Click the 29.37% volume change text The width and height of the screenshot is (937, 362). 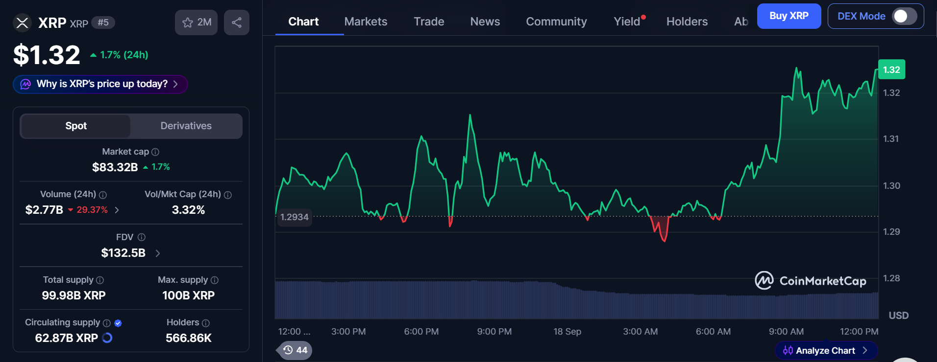coord(92,210)
